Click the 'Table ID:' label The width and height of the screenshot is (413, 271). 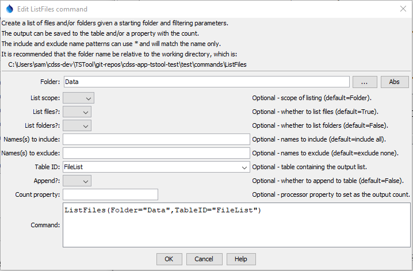pyautogui.click(x=47, y=167)
